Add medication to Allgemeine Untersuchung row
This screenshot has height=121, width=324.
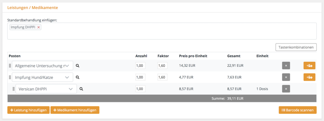309,66
